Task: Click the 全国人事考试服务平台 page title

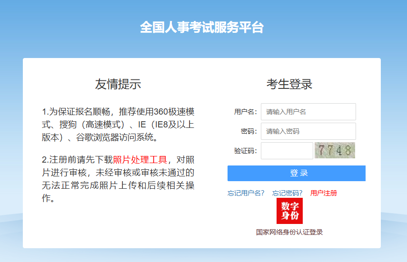Action: click(202, 27)
